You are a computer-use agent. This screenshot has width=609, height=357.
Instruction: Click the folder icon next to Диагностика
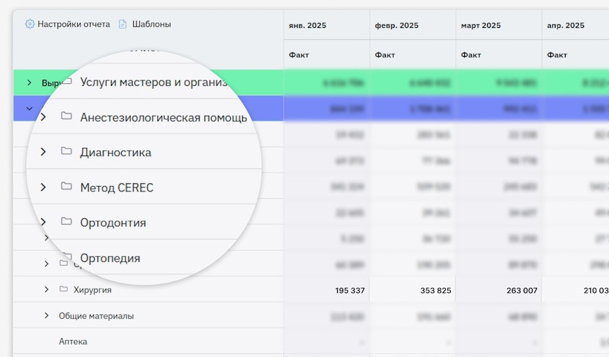pyautogui.click(x=66, y=151)
